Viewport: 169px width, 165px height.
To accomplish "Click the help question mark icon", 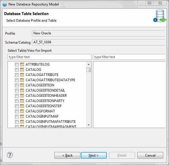I will pos(10,155).
